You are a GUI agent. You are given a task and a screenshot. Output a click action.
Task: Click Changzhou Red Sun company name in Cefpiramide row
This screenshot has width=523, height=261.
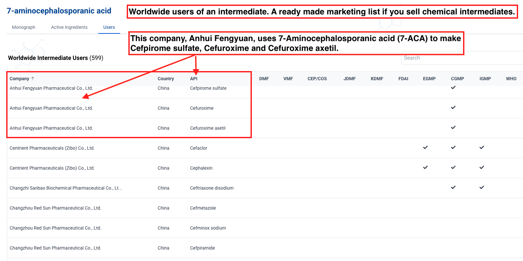point(55,248)
